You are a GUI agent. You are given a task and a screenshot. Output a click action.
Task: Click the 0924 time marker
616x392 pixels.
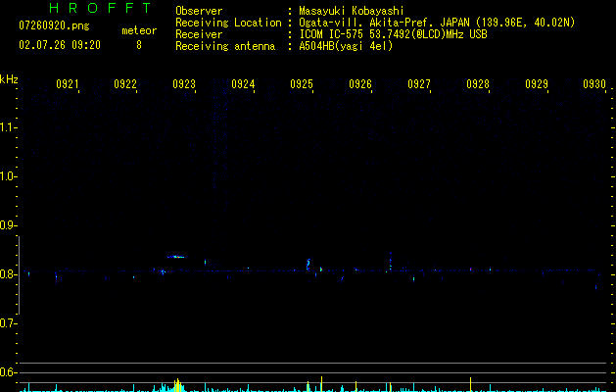tap(243, 84)
